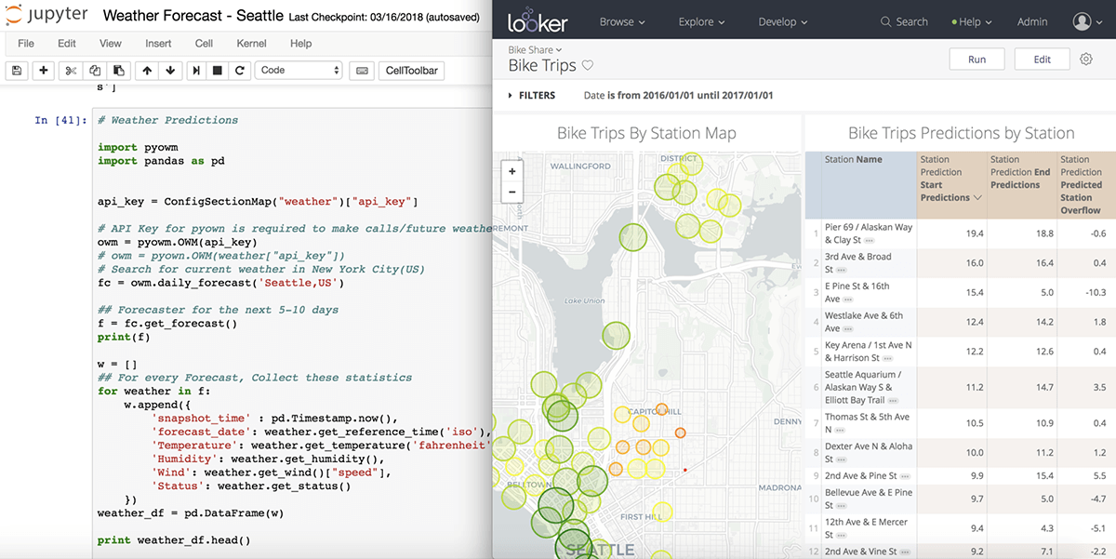
Task: Cut the selected cell with the scissors icon
Action: pos(71,71)
